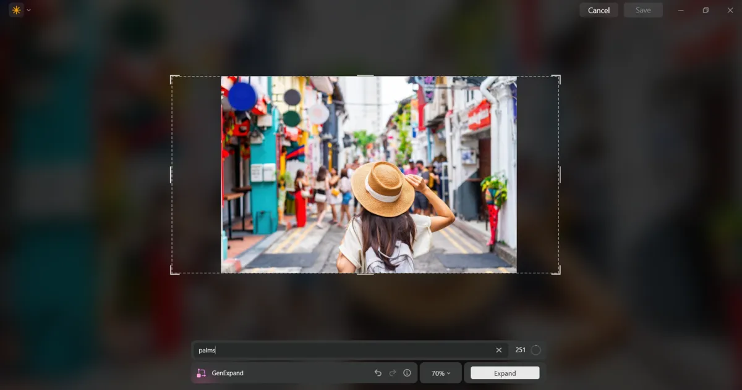The width and height of the screenshot is (742, 390).
Task: Open the 70% zoom level dropdown
Action: [441, 373]
